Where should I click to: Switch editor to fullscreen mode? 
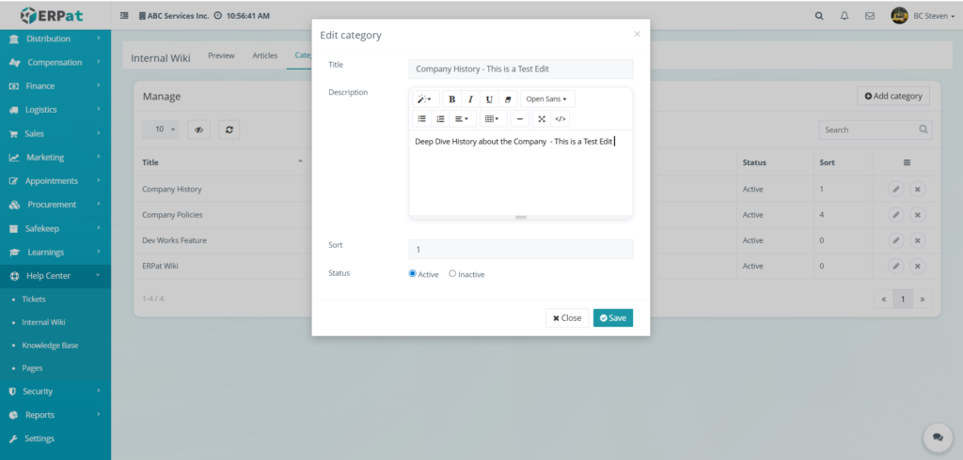pos(541,119)
